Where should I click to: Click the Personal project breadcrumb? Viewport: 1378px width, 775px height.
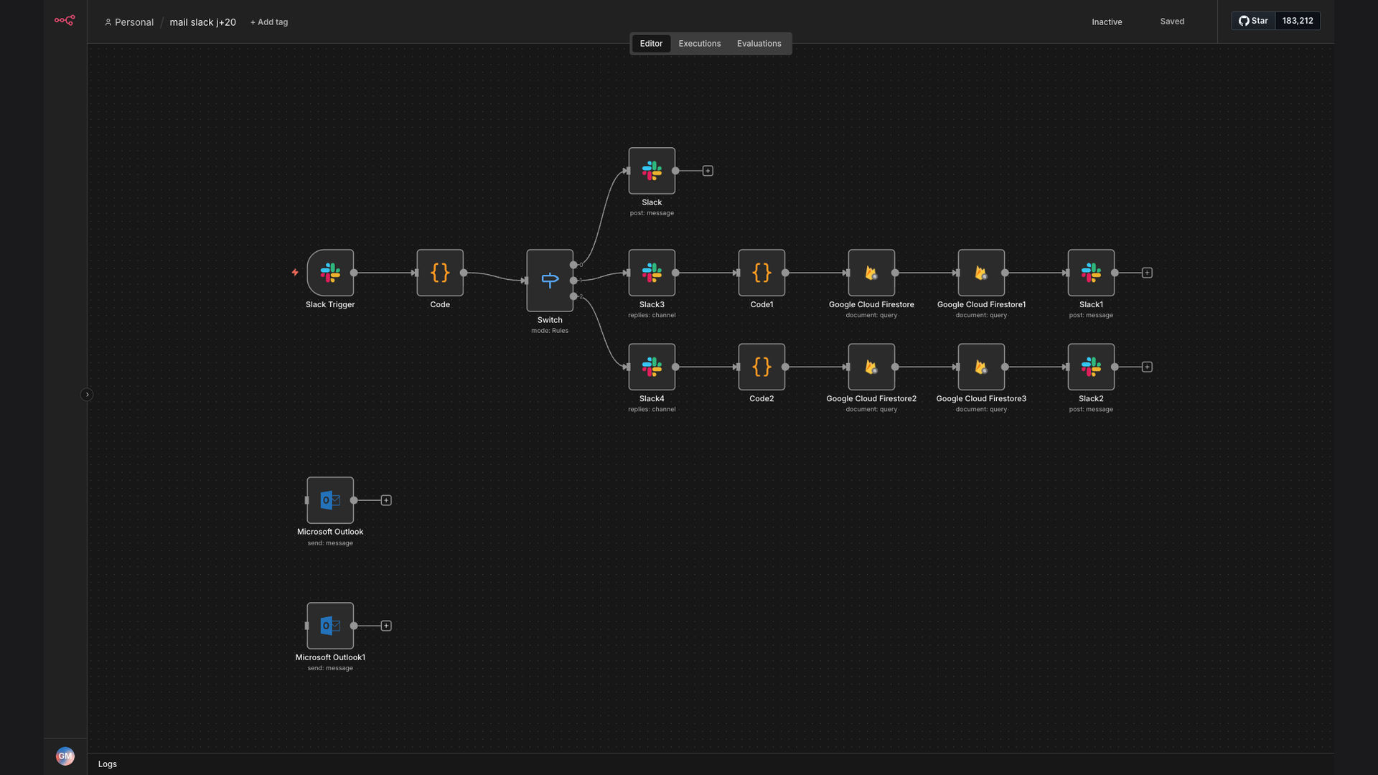point(129,22)
